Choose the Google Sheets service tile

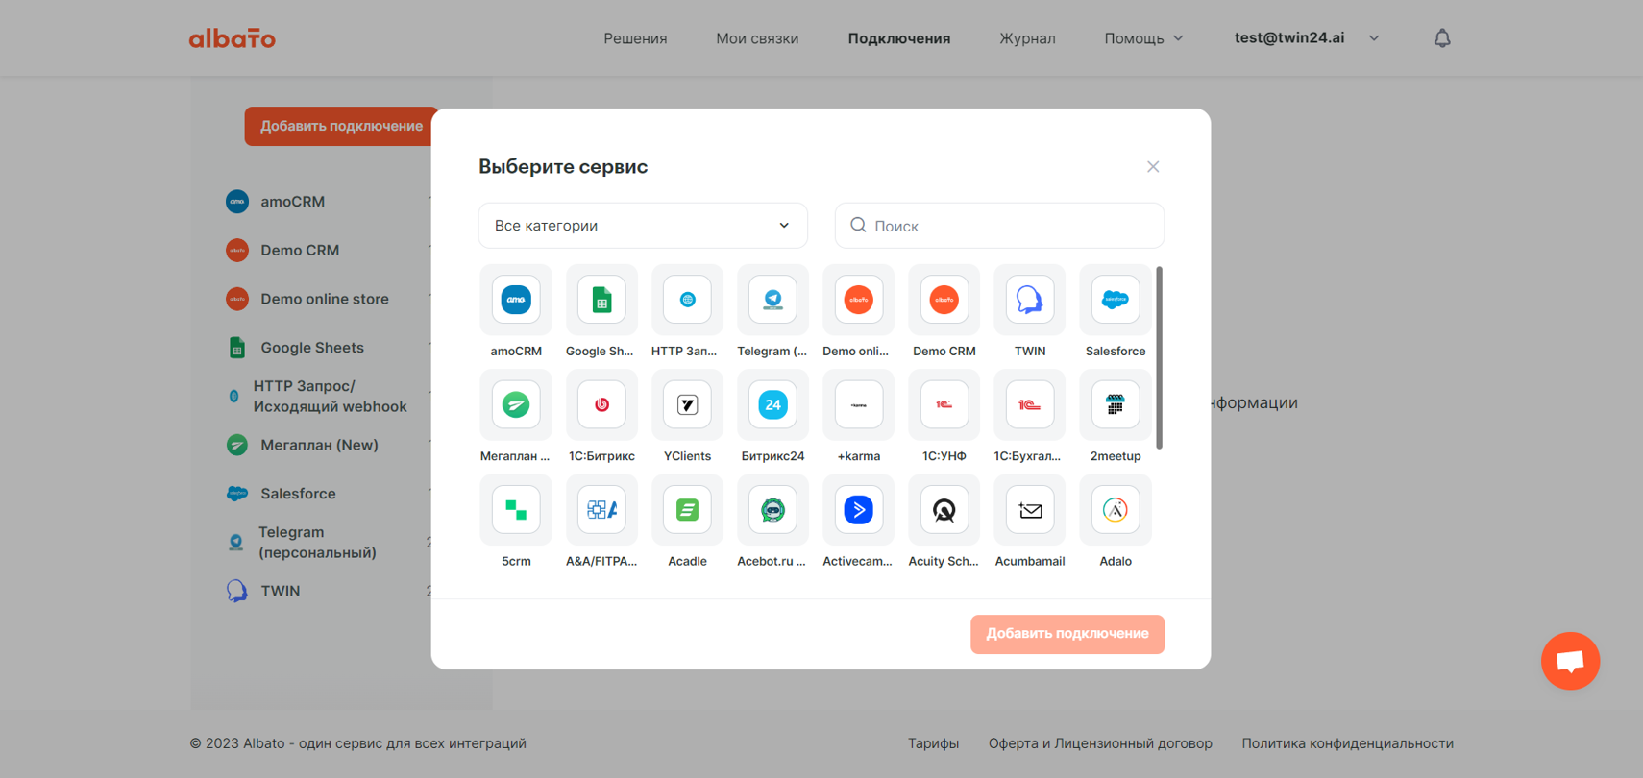[x=601, y=300]
